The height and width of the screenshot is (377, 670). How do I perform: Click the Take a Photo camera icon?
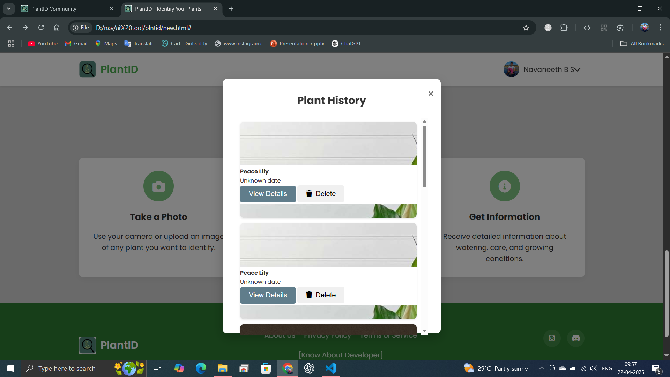click(158, 186)
